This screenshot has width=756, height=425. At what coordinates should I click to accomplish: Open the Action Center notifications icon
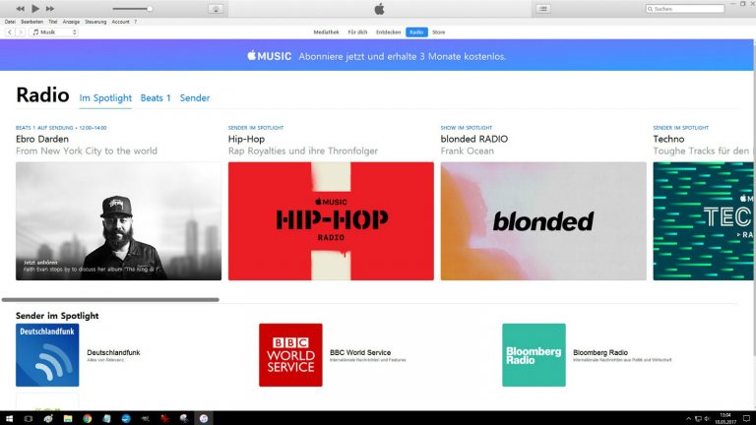[x=746, y=418]
